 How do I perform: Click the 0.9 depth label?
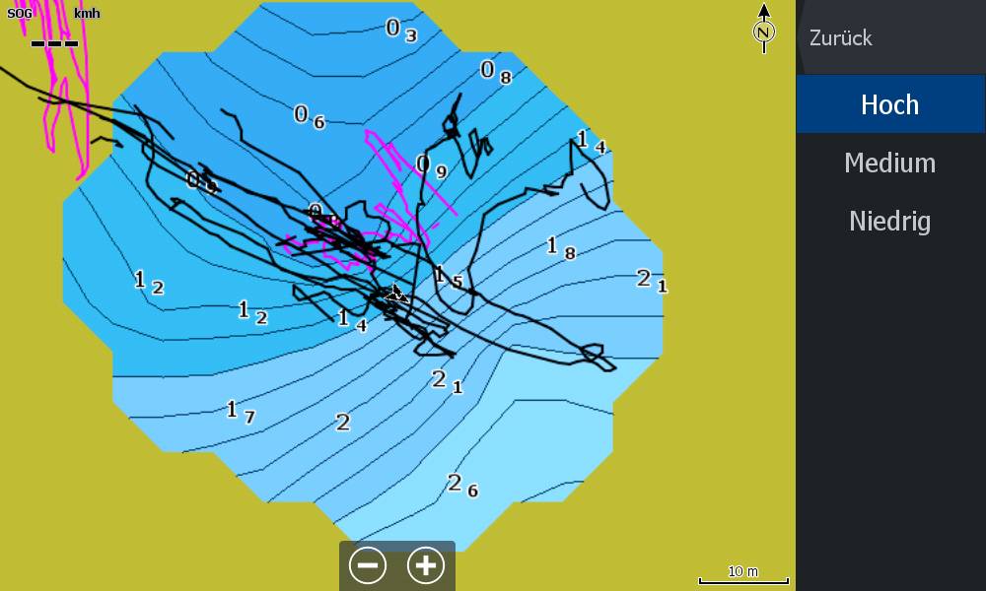[x=431, y=166]
